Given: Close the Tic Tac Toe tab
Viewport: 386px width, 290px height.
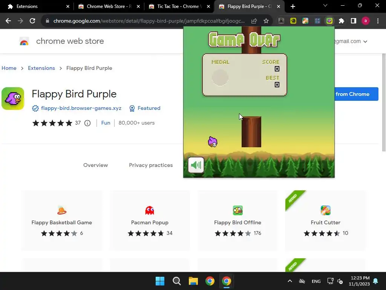Looking at the screenshot, I should pos(208,6).
